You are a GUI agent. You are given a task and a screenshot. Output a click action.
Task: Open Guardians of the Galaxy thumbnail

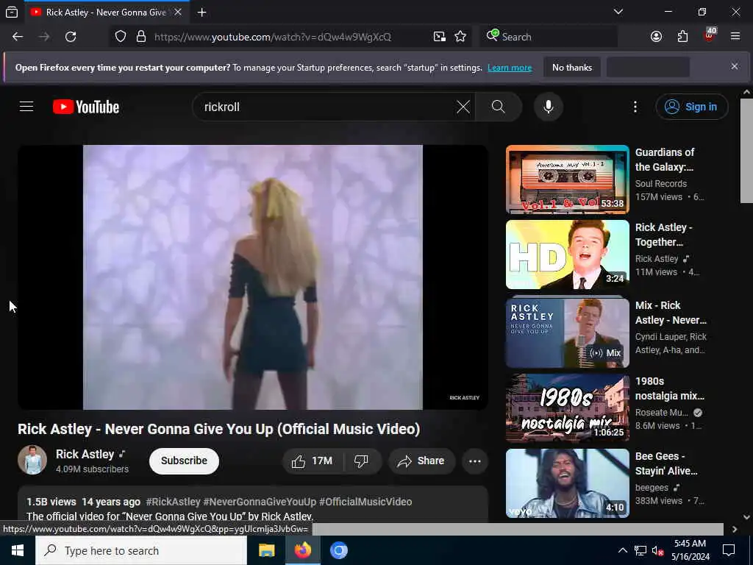coord(567,180)
